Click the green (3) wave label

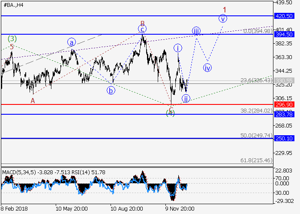coord(12,39)
